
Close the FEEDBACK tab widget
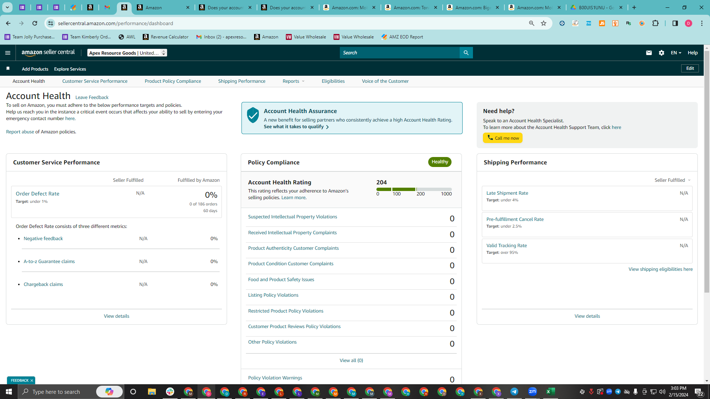click(x=32, y=381)
